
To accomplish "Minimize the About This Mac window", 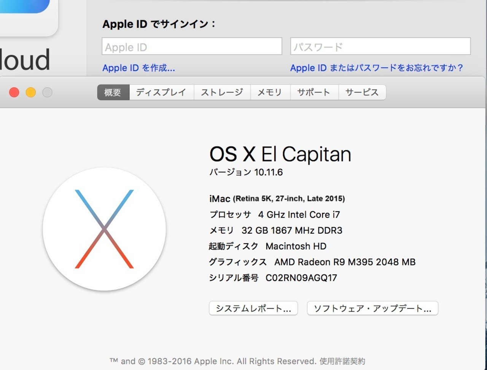I will pos(31,92).
